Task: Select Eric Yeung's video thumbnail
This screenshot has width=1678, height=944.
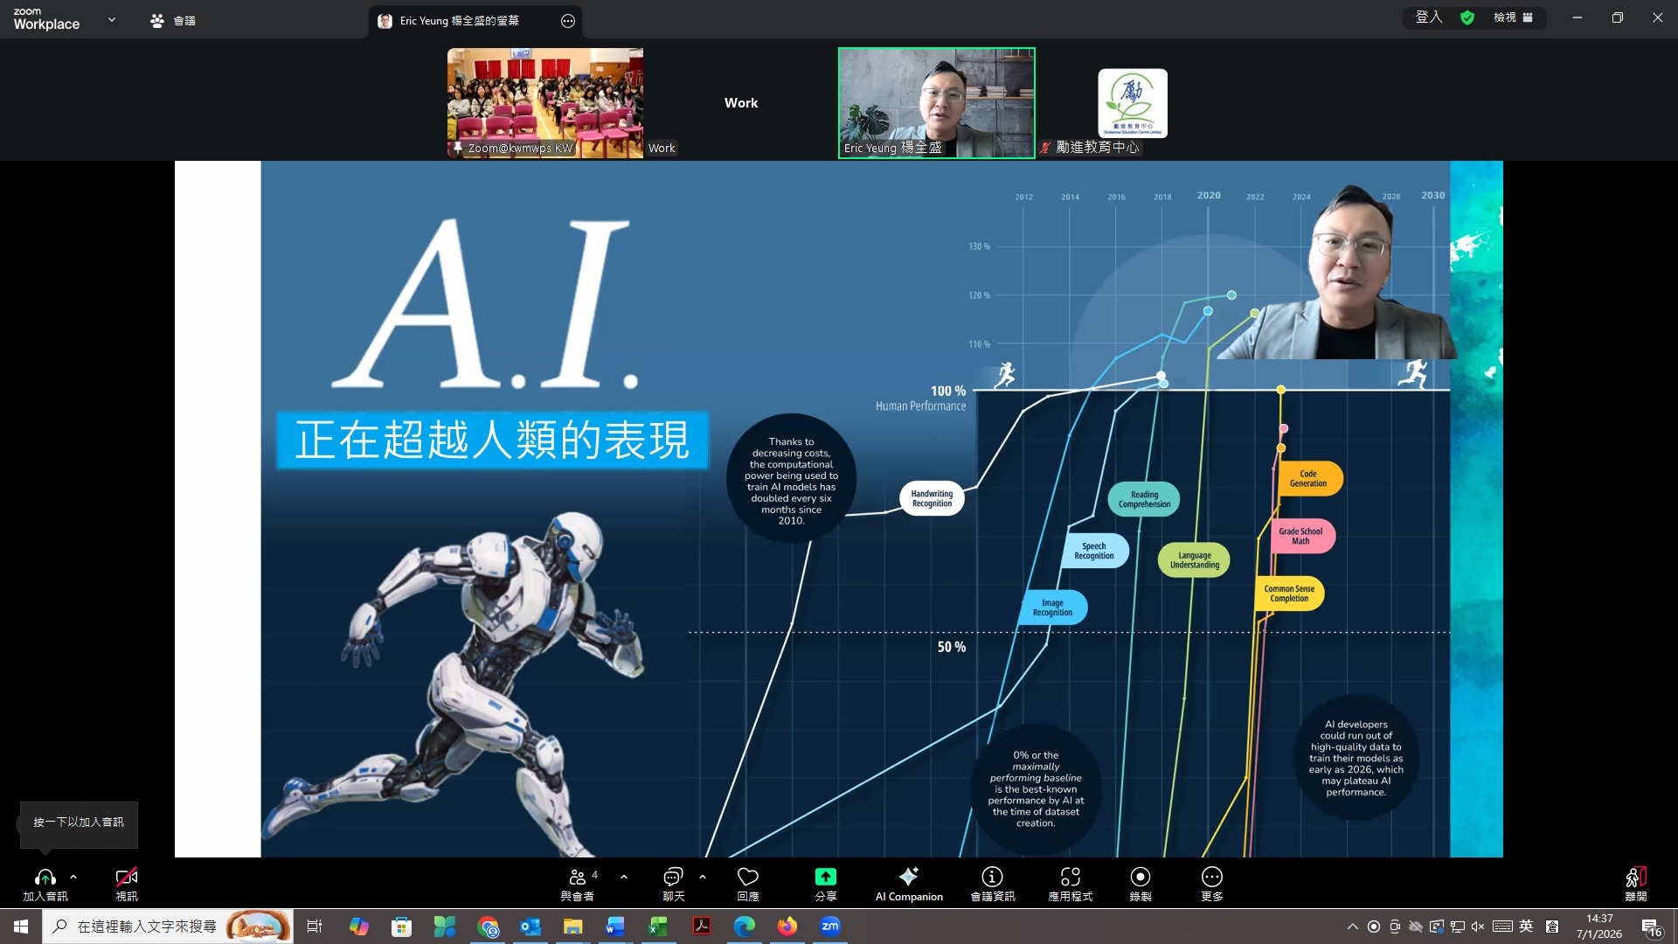Action: click(936, 102)
